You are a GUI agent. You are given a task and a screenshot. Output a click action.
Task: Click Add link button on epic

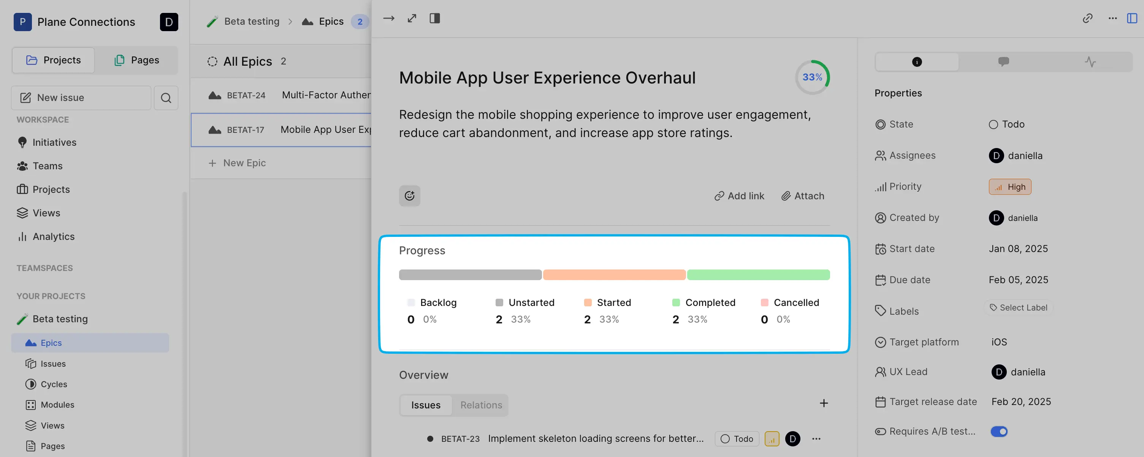tap(739, 195)
